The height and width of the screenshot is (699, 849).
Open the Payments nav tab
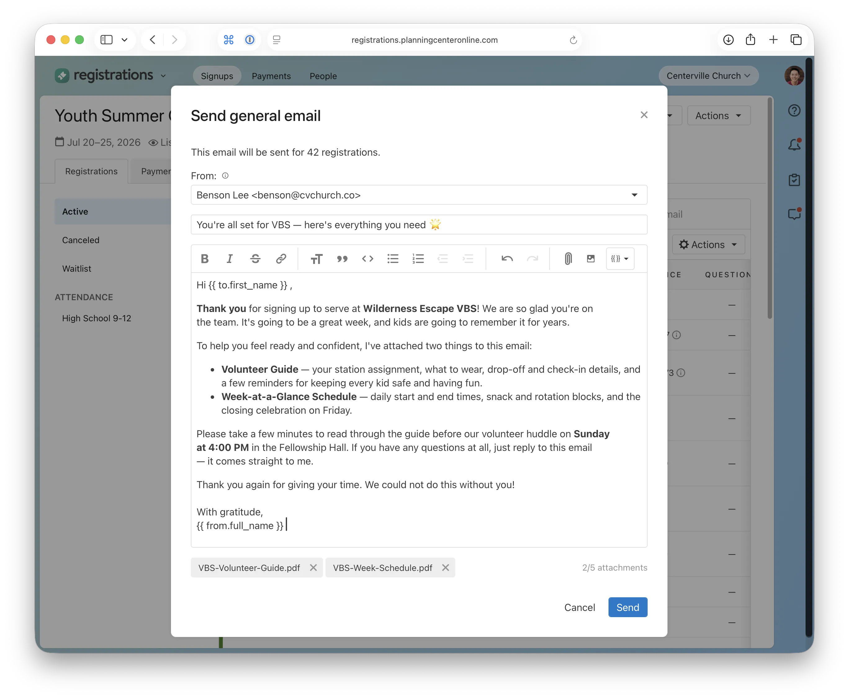[271, 76]
